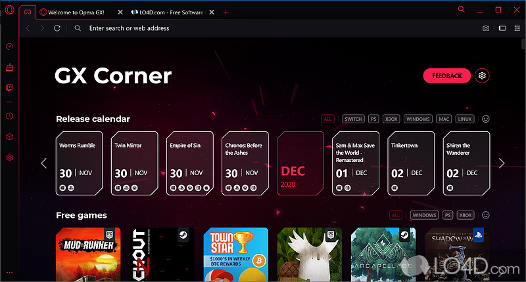Open Settings gear in sidebar
Screen dimensions: 526x282
pos(9,157)
